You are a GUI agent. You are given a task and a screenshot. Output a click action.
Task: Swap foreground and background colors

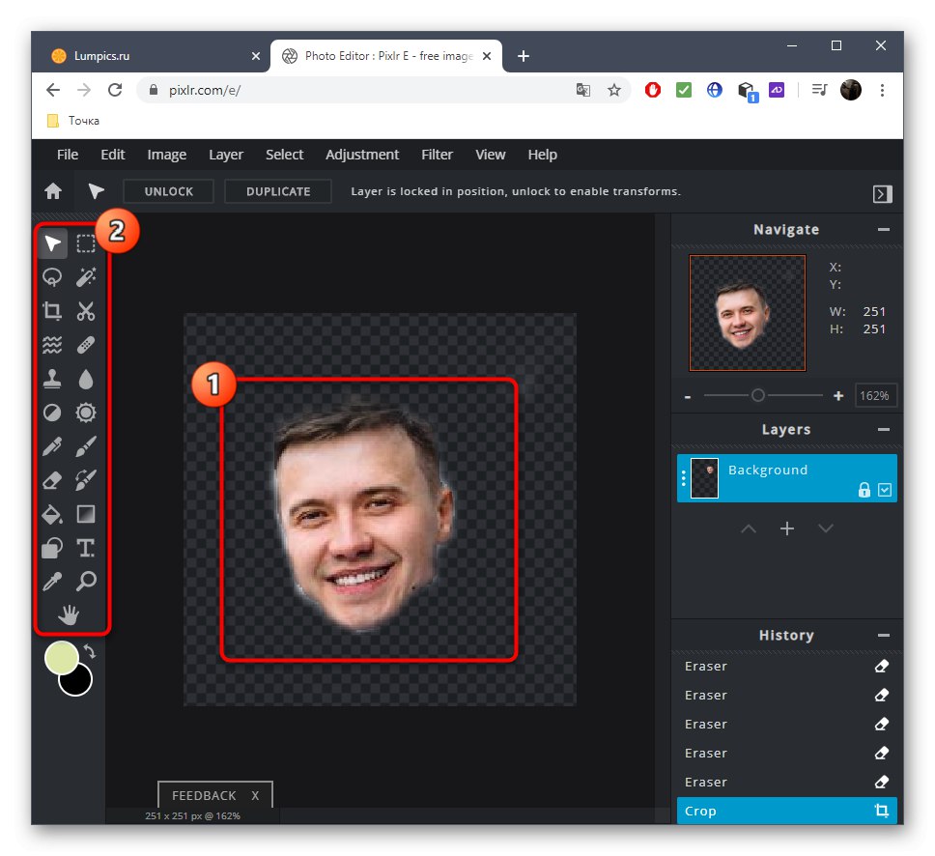[x=90, y=651]
